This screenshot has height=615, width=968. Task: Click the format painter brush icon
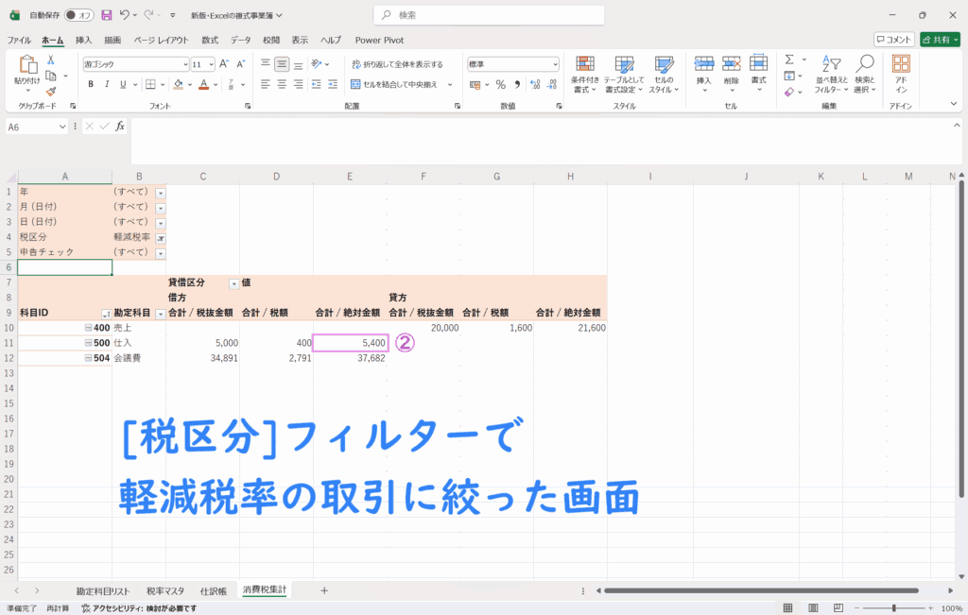click(51, 92)
